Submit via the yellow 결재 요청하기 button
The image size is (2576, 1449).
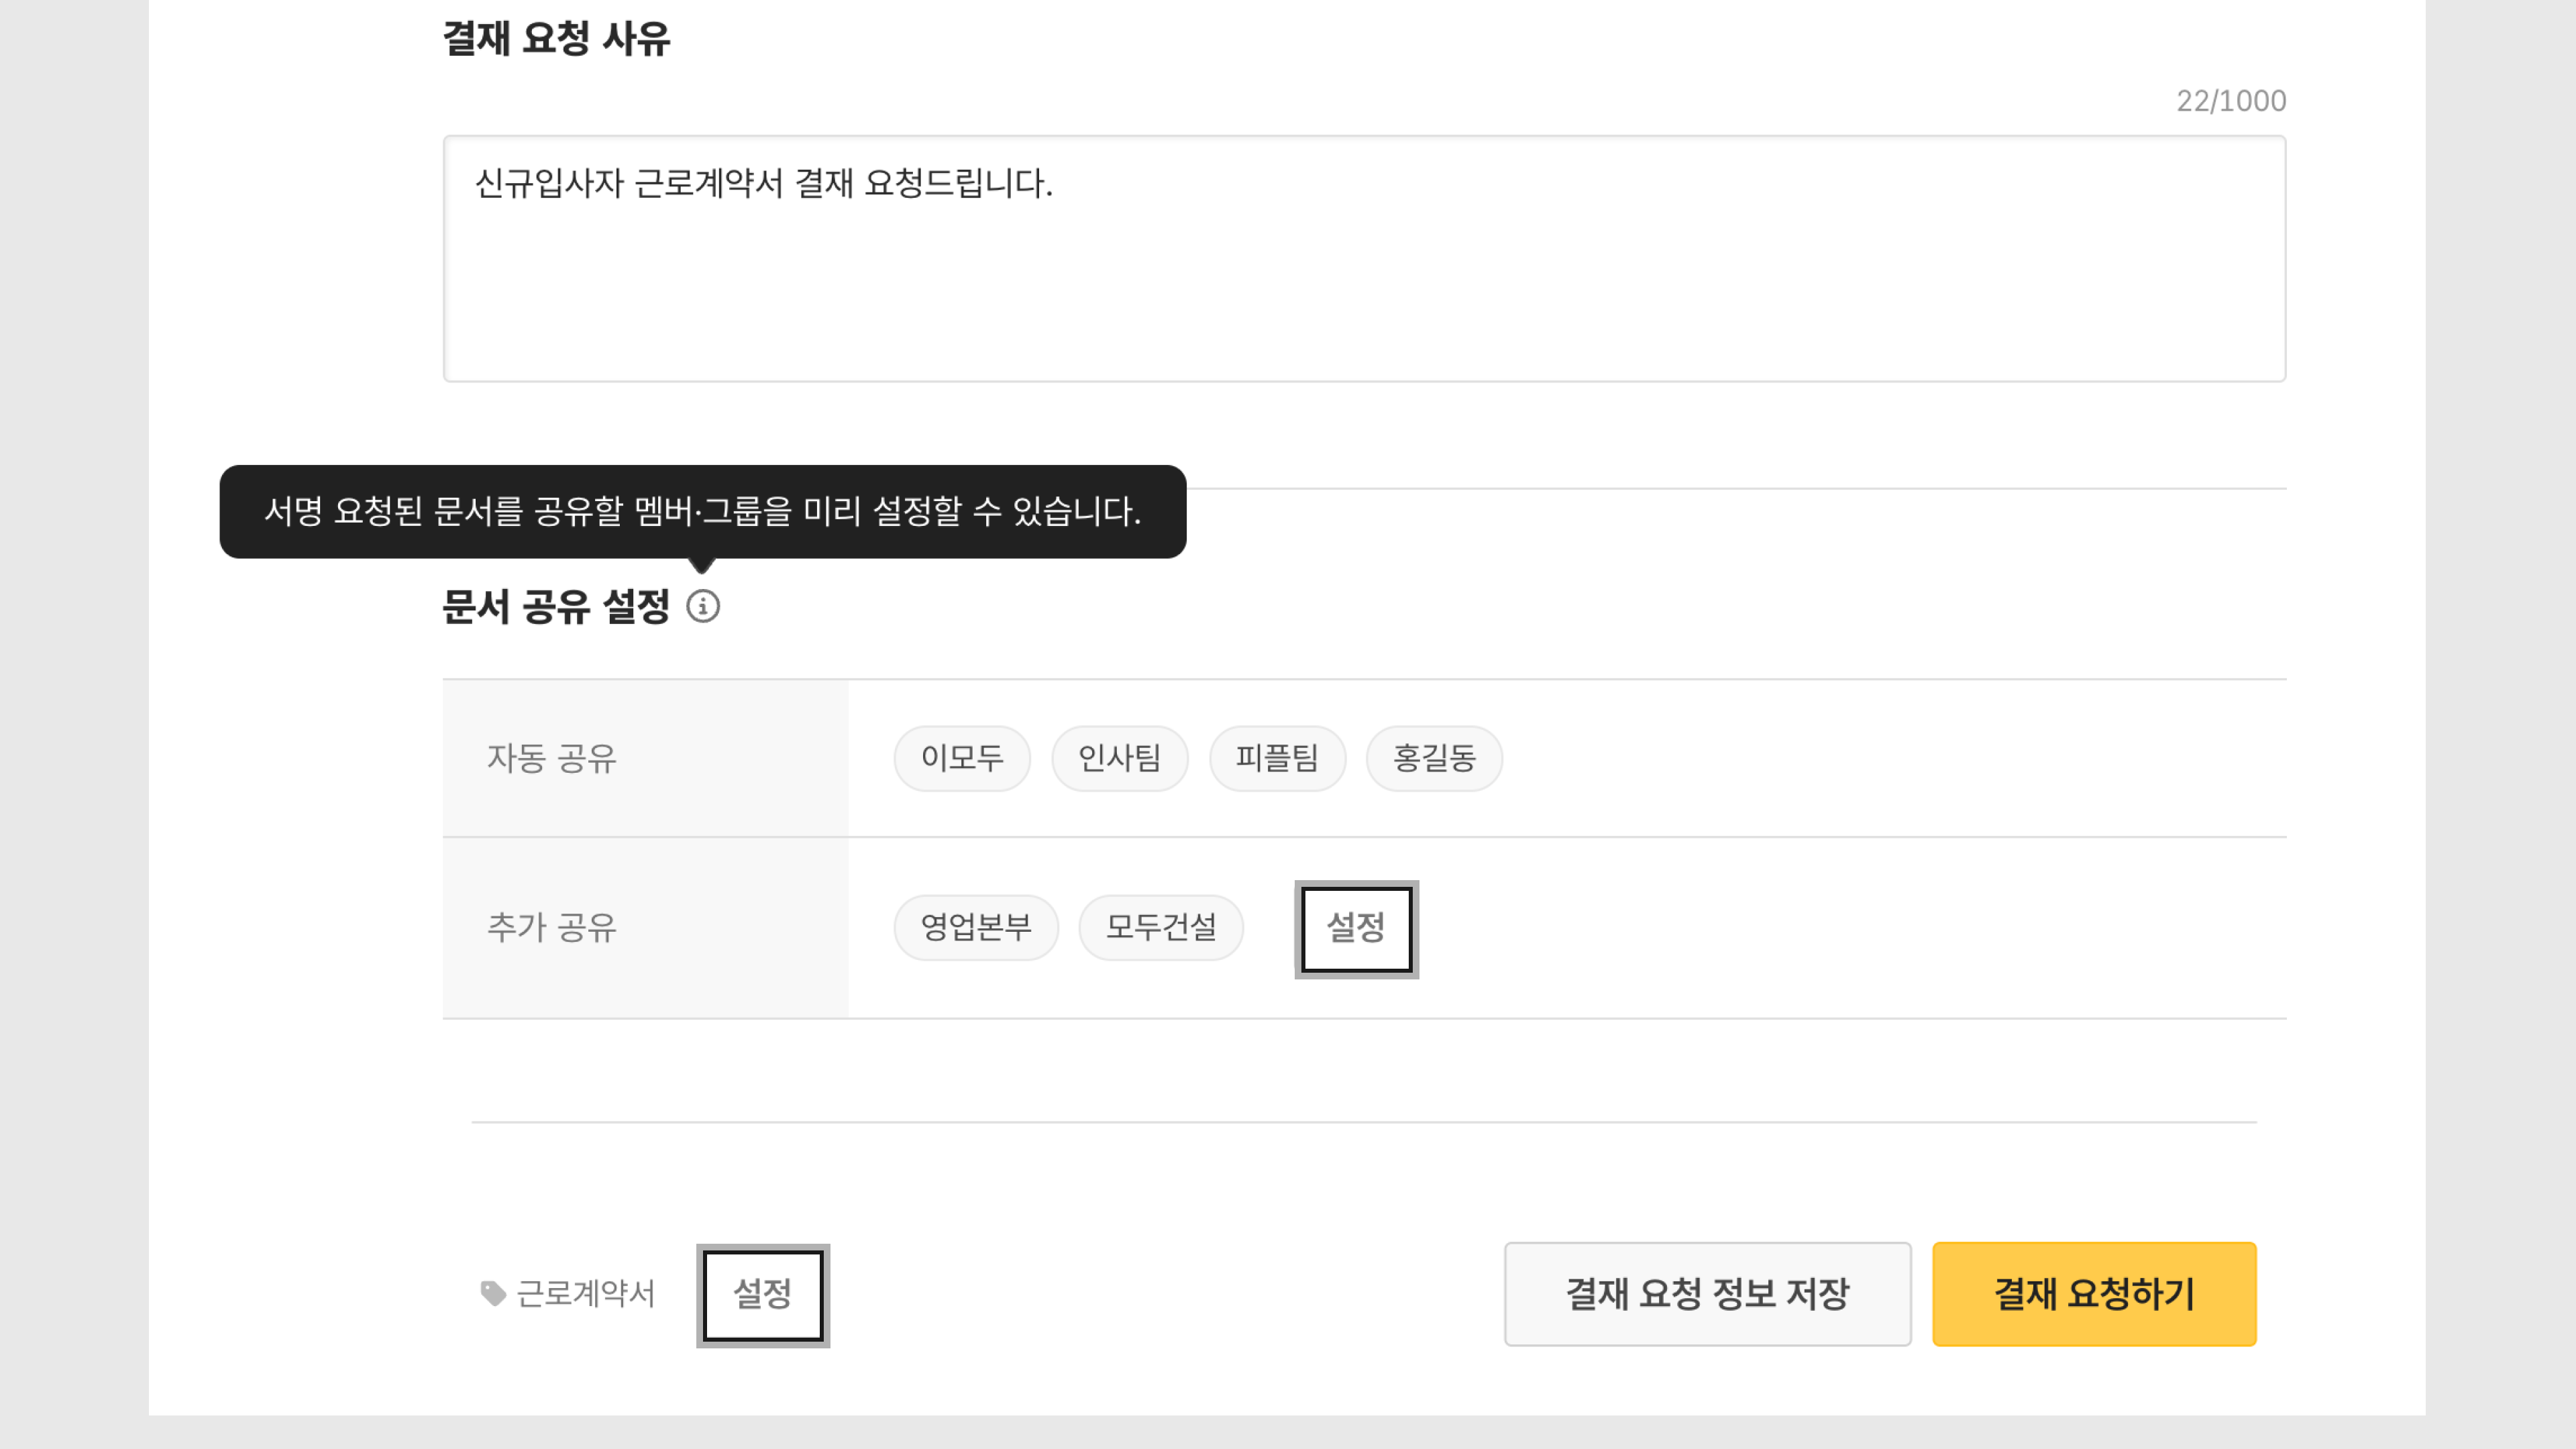(x=2094, y=1294)
